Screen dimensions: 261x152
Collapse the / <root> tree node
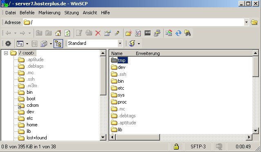click(x=6, y=53)
